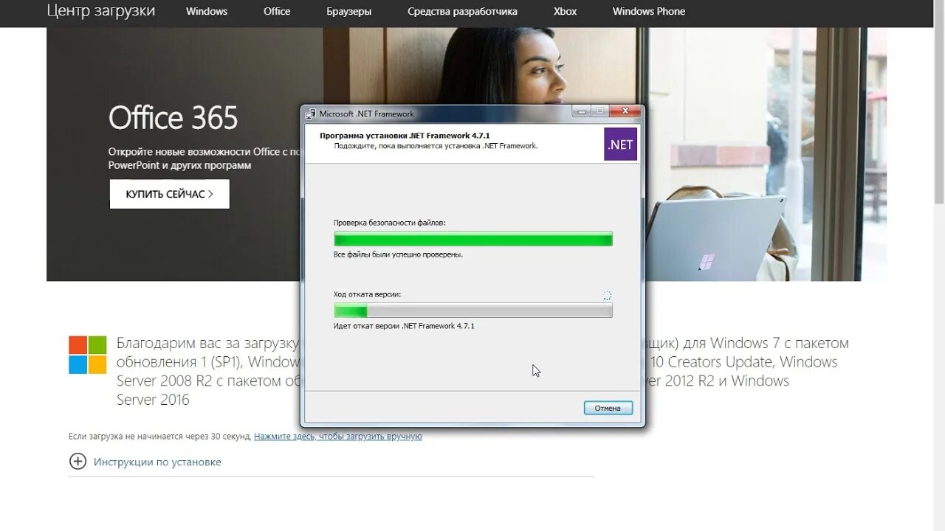
Task: Click the manual download link Нажмите здесь
Action: coord(338,437)
